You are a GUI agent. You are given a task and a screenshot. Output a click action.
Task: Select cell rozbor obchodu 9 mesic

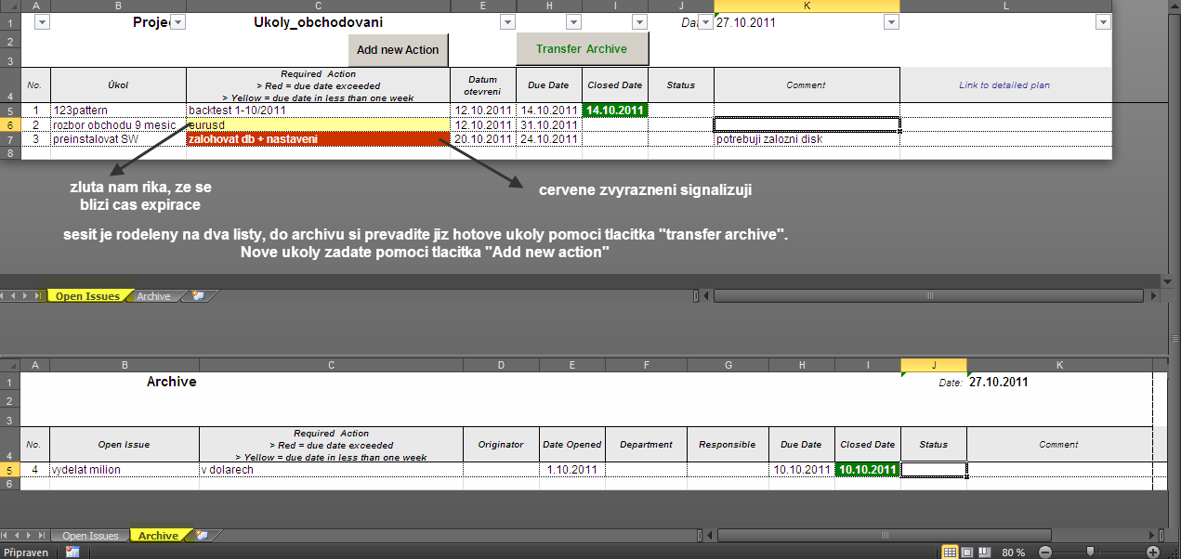click(x=118, y=124)
